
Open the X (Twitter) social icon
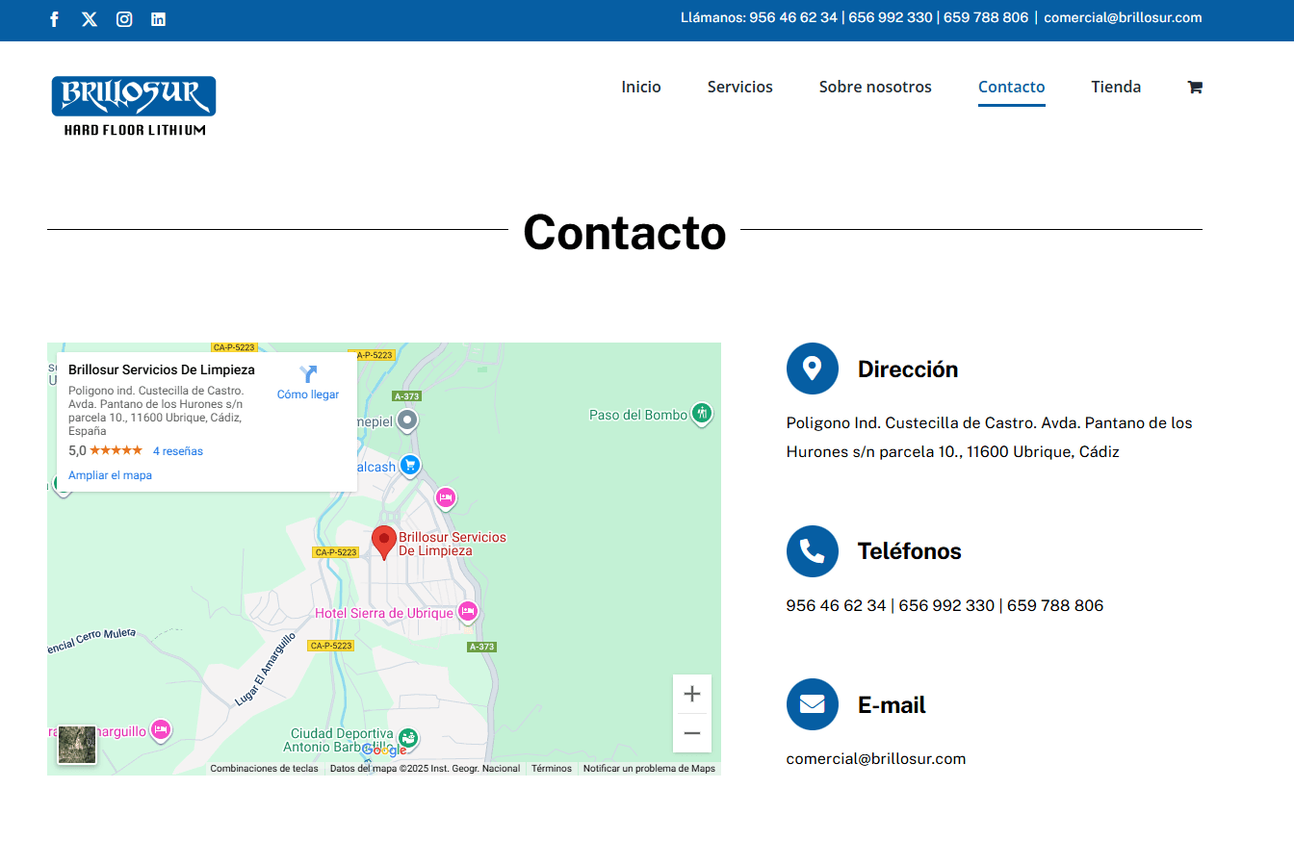pos(90,19)
